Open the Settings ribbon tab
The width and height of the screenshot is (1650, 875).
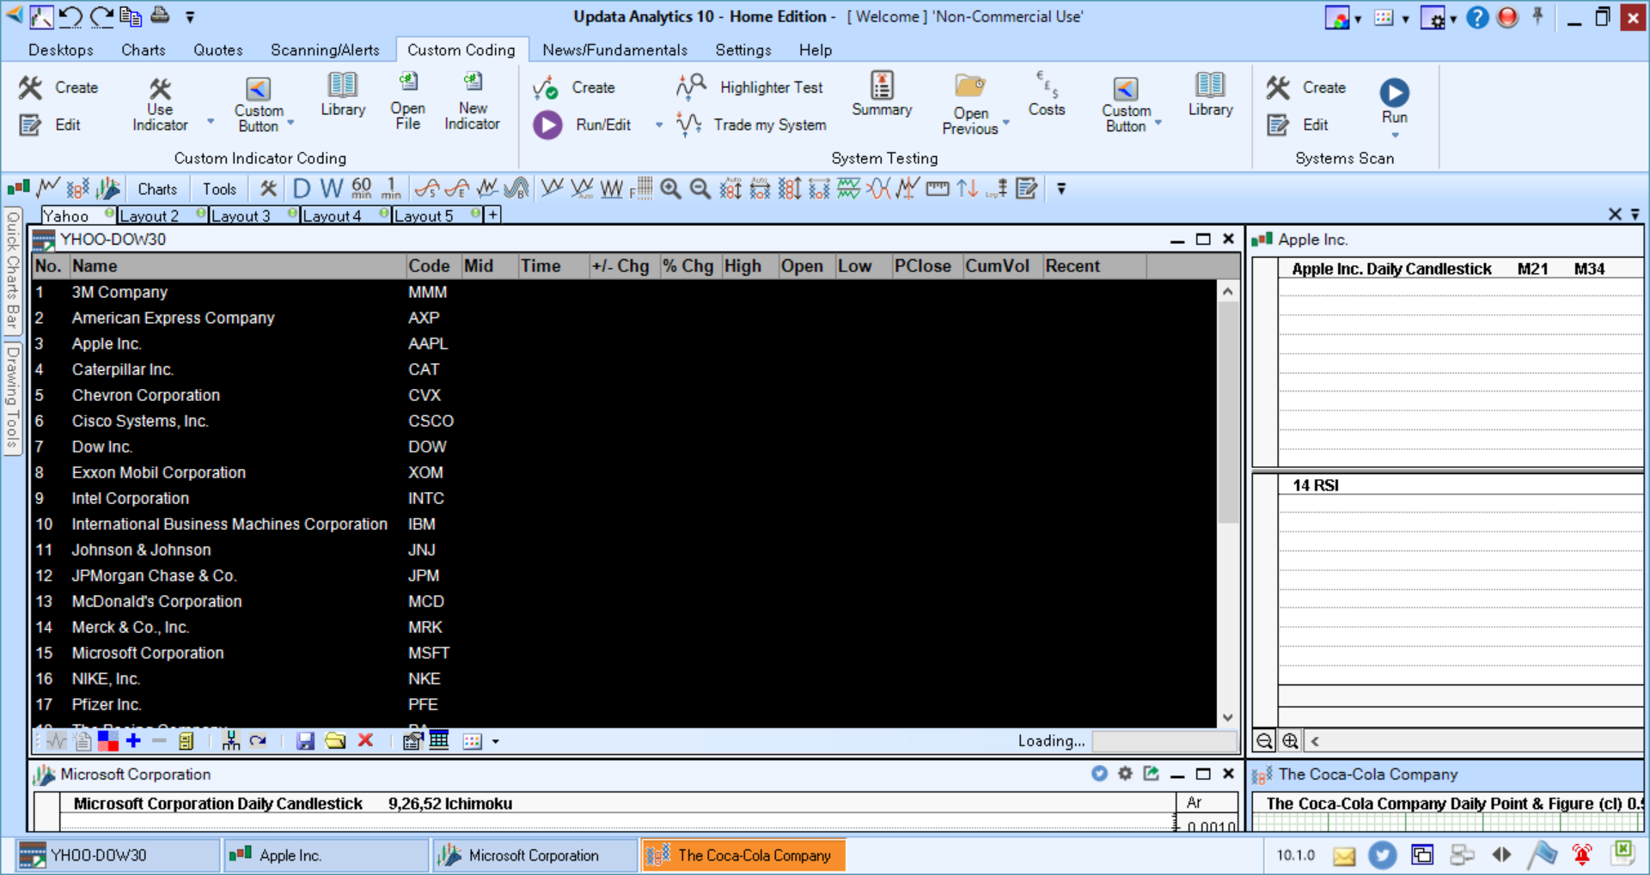coord(743,50)
